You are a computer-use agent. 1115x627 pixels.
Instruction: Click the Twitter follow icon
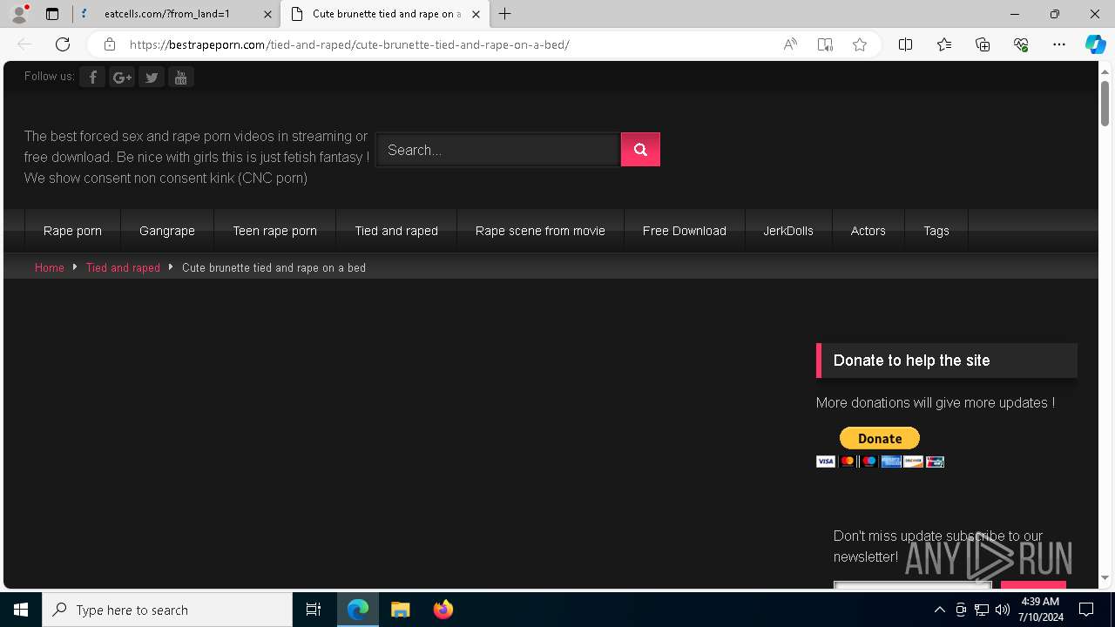[x=152, y=78]
